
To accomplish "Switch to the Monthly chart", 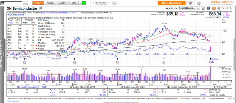I will coord(63,3).
